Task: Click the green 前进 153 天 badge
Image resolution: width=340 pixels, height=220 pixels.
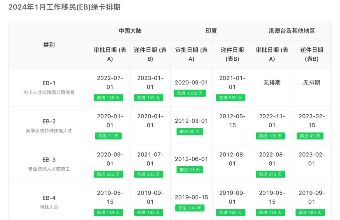Action: point(148,98)
